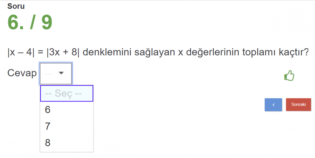The height and width of the screenshot is (158, 315).
Task: Click the green "6." question number
Action: [17, 23]
